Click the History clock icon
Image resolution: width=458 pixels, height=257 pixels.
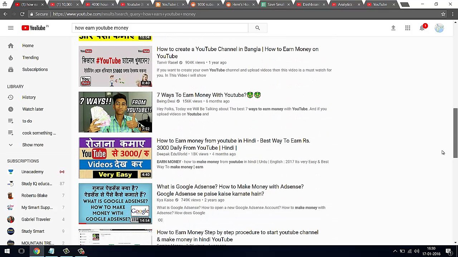11,97
